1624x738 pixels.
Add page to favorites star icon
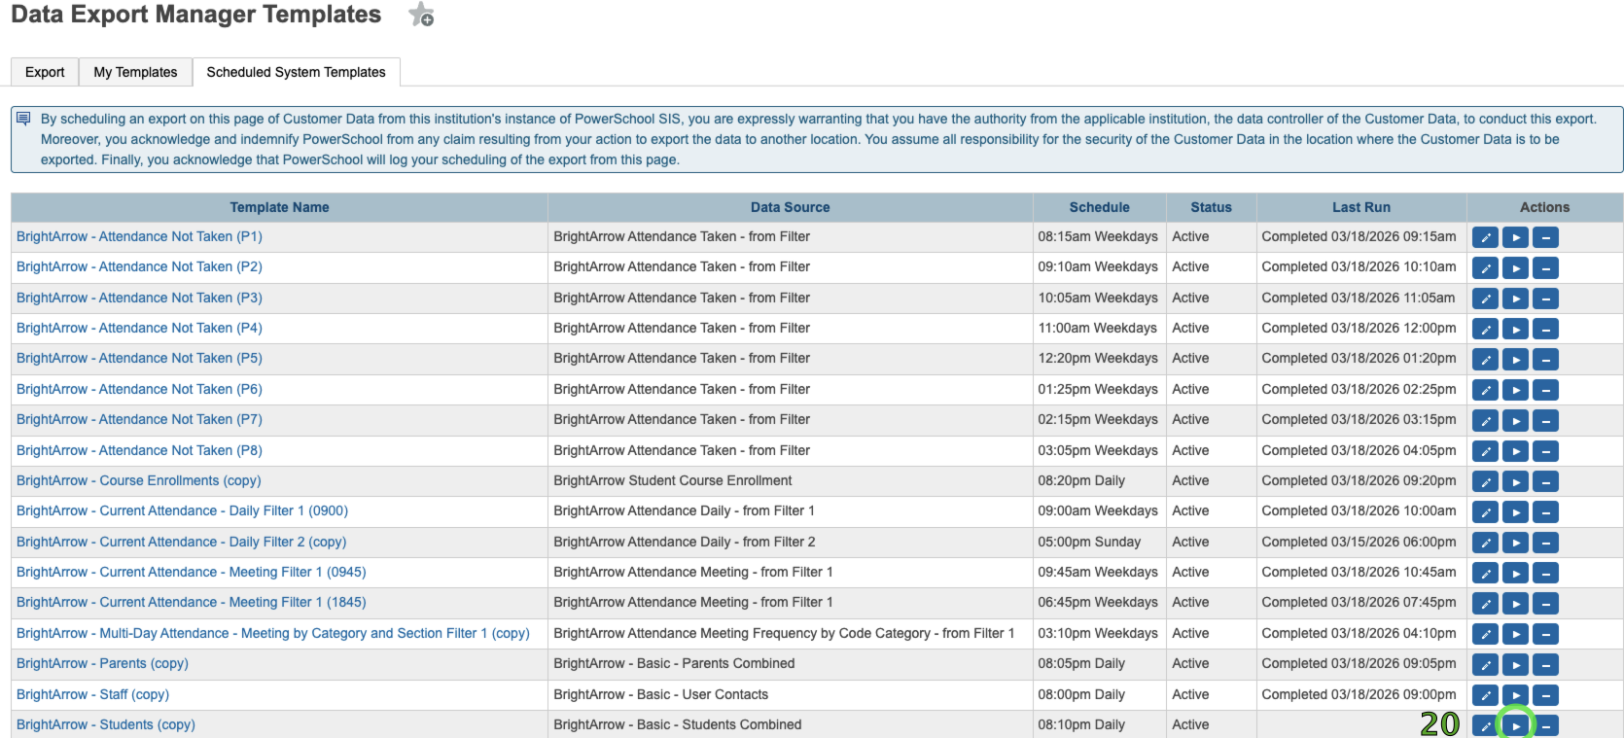(421, 15)
